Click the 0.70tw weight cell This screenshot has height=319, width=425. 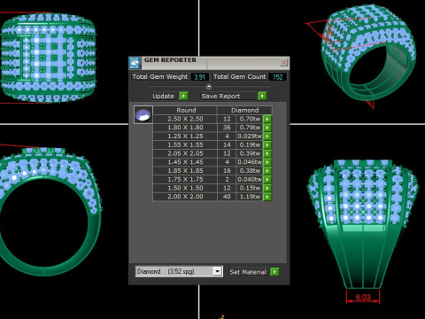coord(250,119)
